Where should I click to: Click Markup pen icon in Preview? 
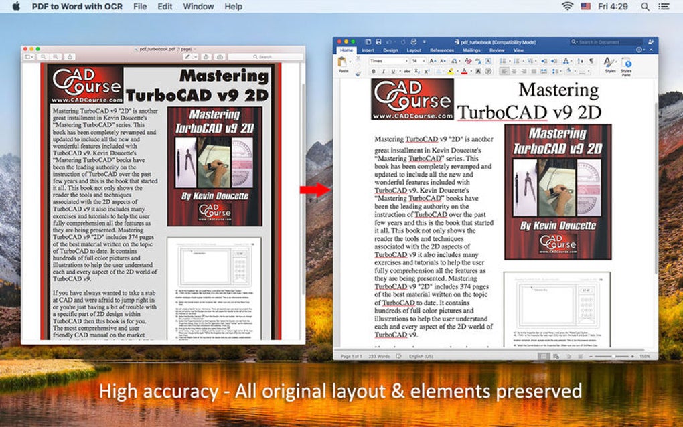[187, 57]
